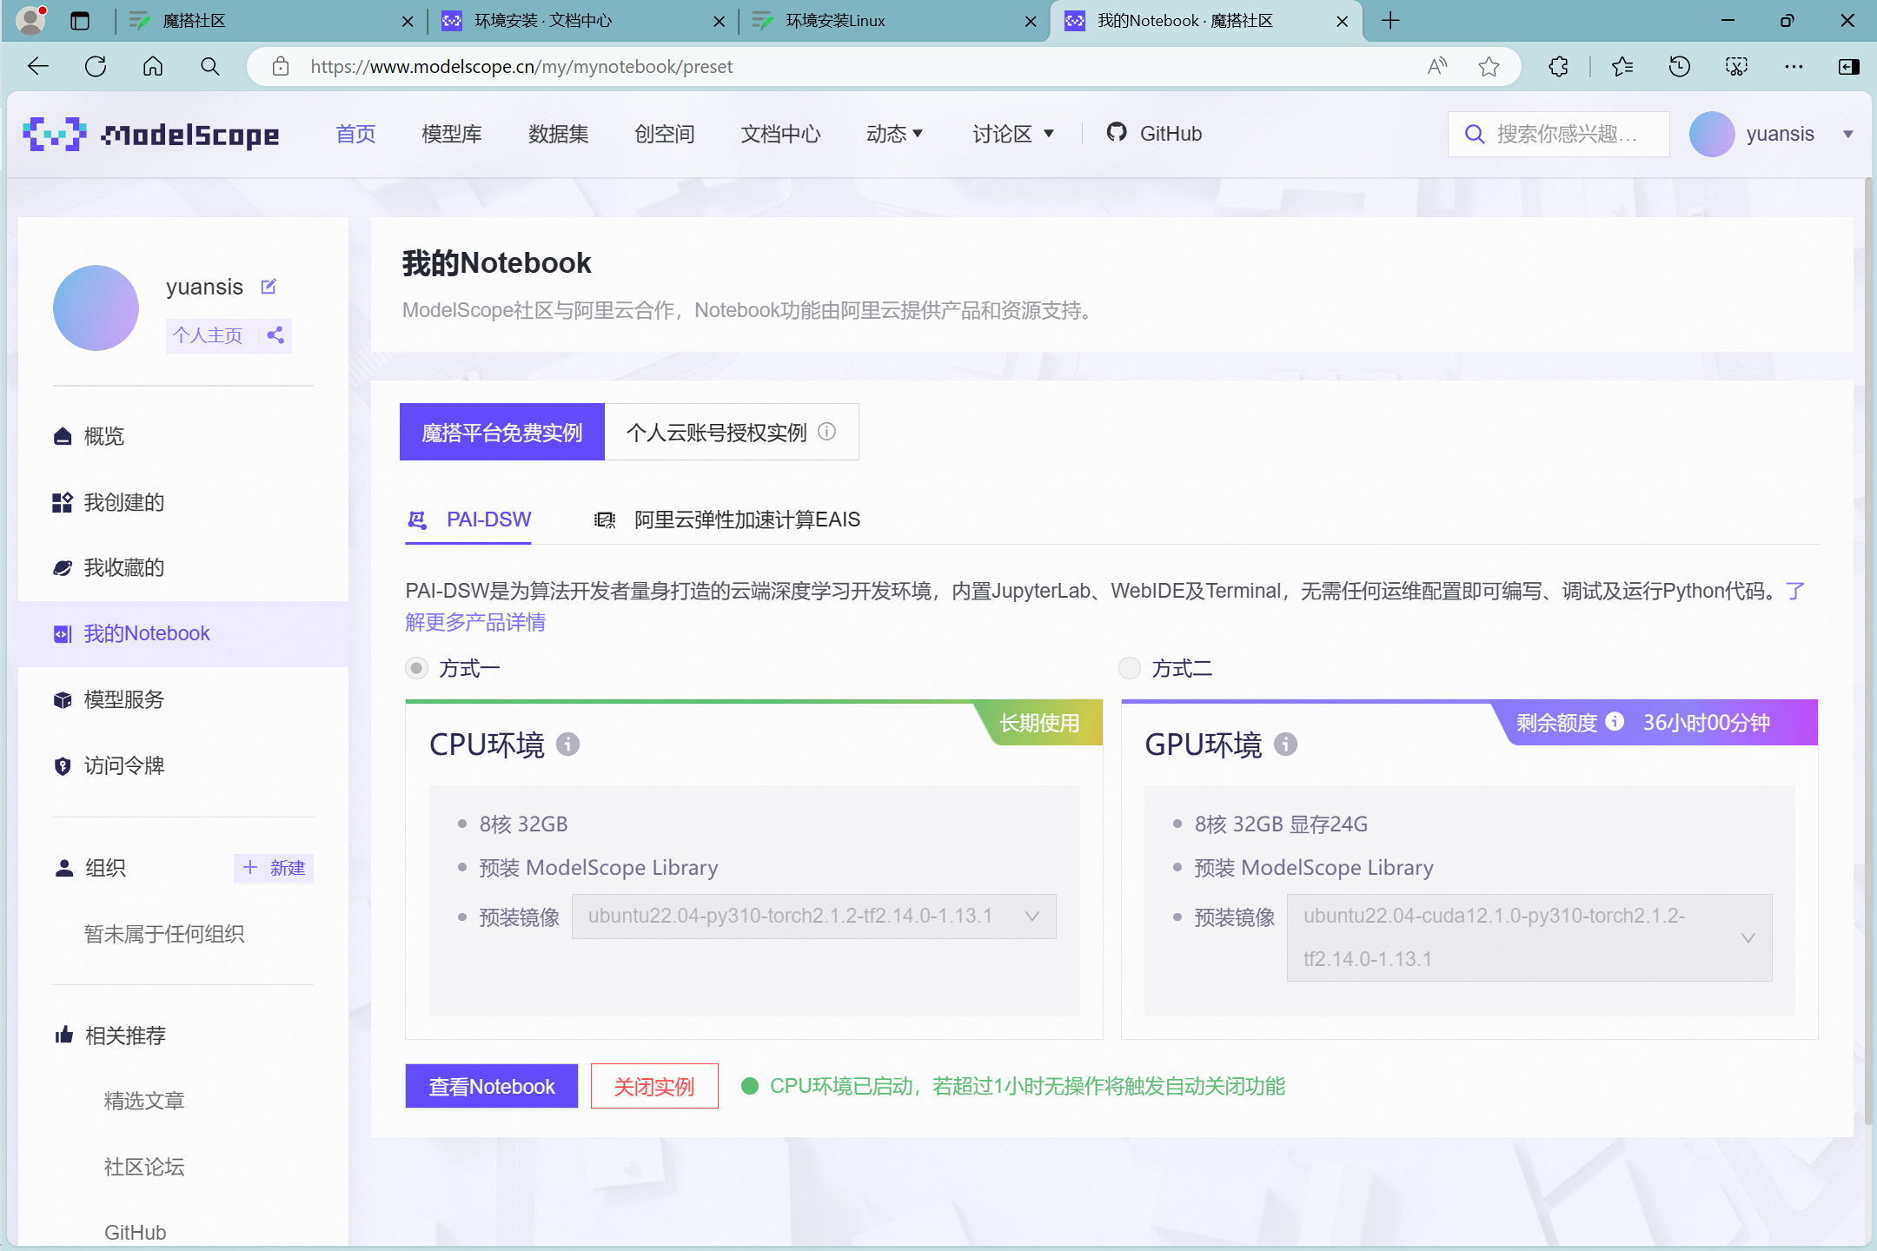Open 我收藏的 in the sidebar
This screenshot has width=1877, height=1251.
tap(183, 568)
